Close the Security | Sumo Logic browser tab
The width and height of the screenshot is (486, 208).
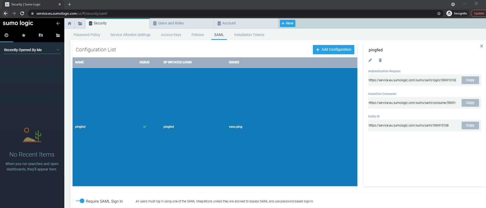(x=60, y=4)
